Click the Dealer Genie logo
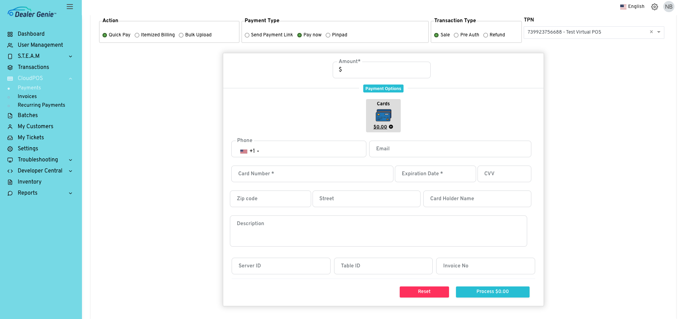The width and height of the screenshot is (681, 319). (32, 12)
